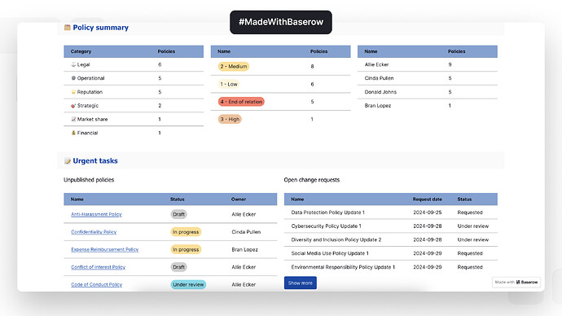Click the Open change requests label

(x=311, y=180)
